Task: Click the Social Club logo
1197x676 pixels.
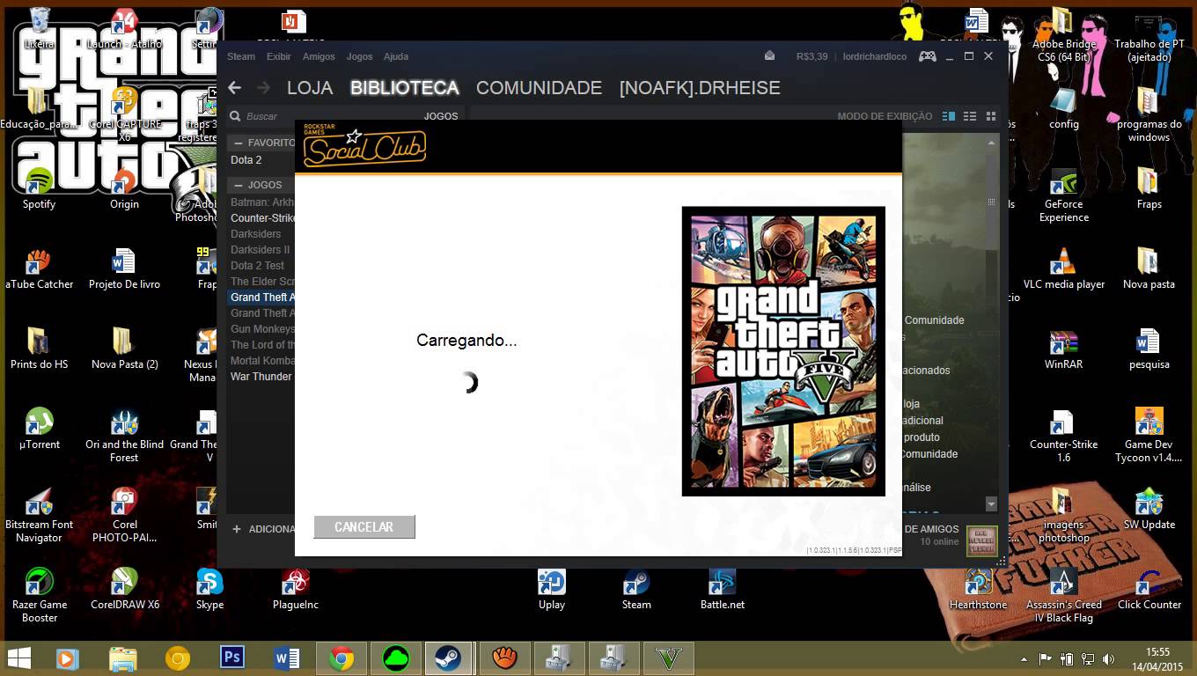Action: pyautogui.click(x=364, y=147)
